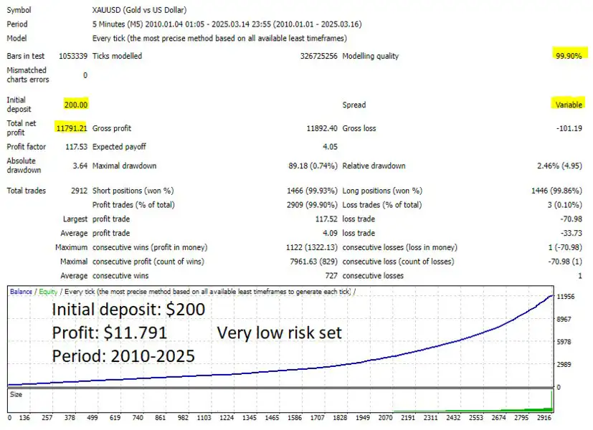Click the highlighted Variable spread value

(568, 105)
